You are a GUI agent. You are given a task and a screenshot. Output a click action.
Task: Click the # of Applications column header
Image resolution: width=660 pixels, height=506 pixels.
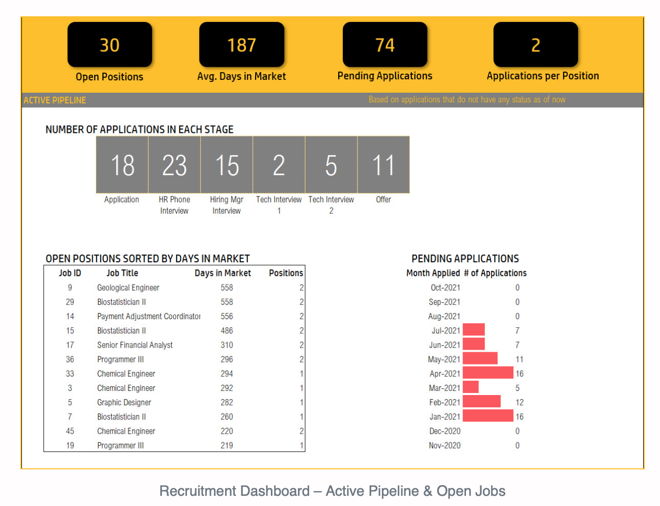tap(495, 273)
